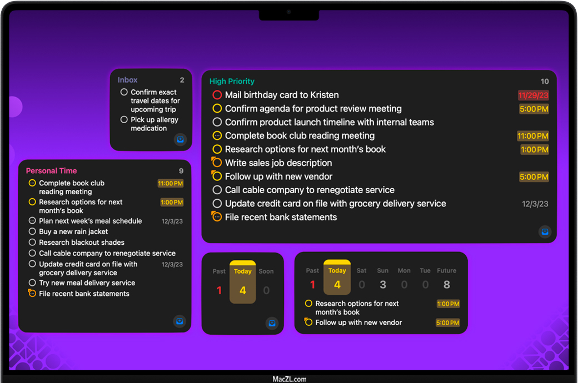Open app icon in High Priority widget
578x383 pixels.
pyautogui.click(x=545, y=231)
